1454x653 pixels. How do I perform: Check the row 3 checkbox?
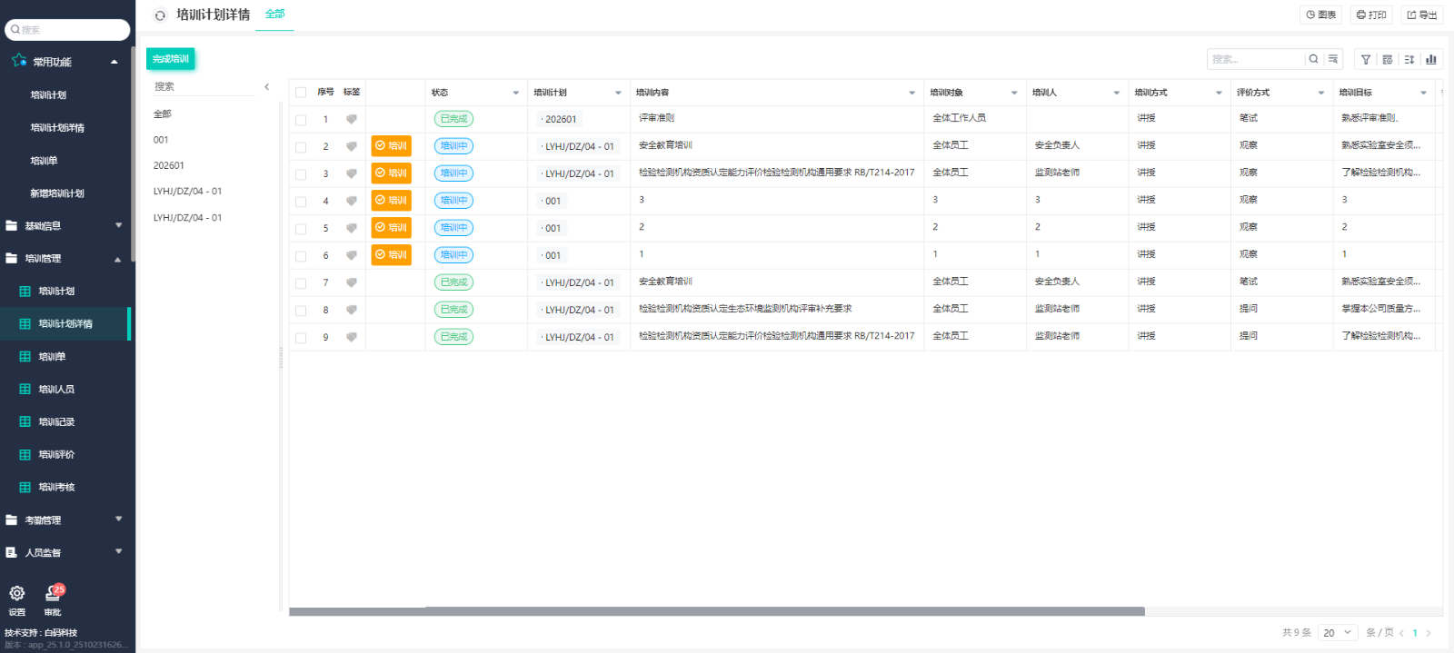(x=301, y=174)
